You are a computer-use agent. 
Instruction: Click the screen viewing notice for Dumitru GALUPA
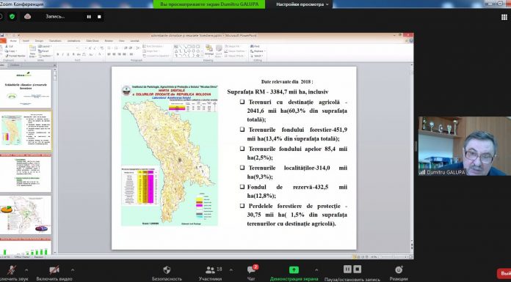(209, 4)
